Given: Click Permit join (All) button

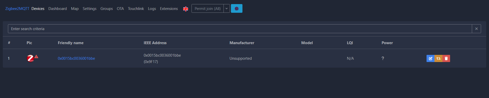Looking at the screenshot, I should pyautogui.click(x=208, y=8).
